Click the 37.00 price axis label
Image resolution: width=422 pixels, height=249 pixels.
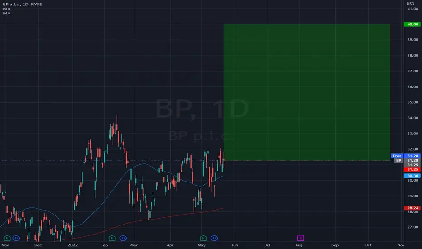point(413,71)
